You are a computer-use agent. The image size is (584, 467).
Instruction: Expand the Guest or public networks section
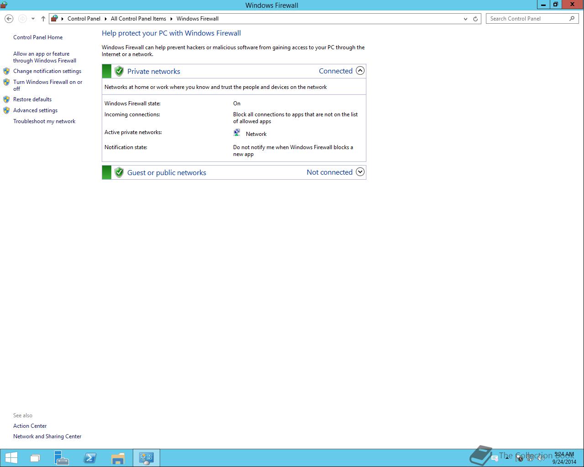[360, 172]
